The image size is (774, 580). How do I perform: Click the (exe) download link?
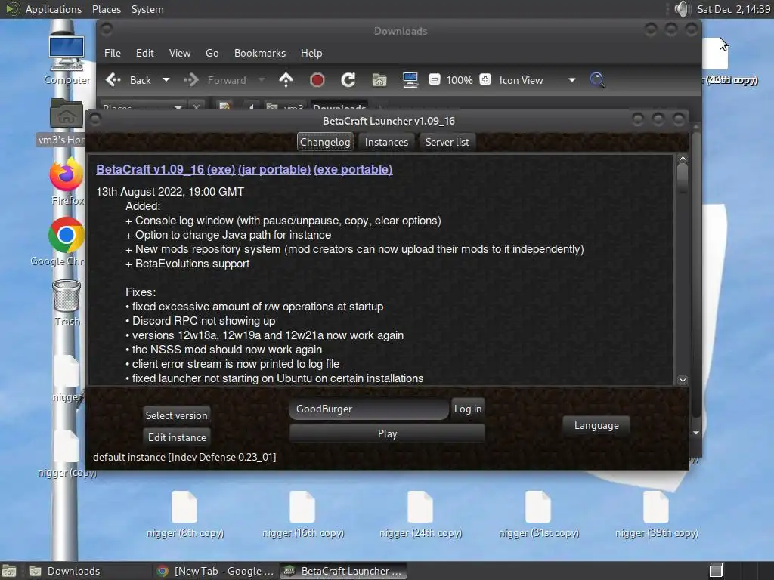coord(221,169)
